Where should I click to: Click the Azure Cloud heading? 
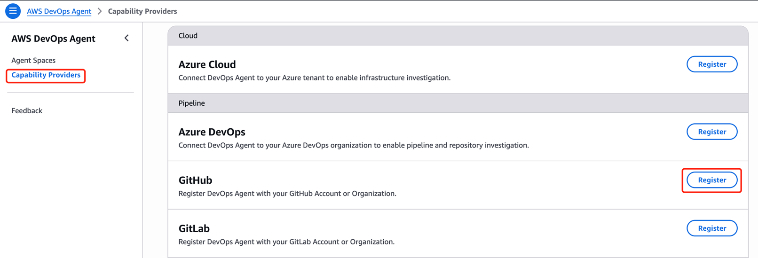(x=207, y=64)
